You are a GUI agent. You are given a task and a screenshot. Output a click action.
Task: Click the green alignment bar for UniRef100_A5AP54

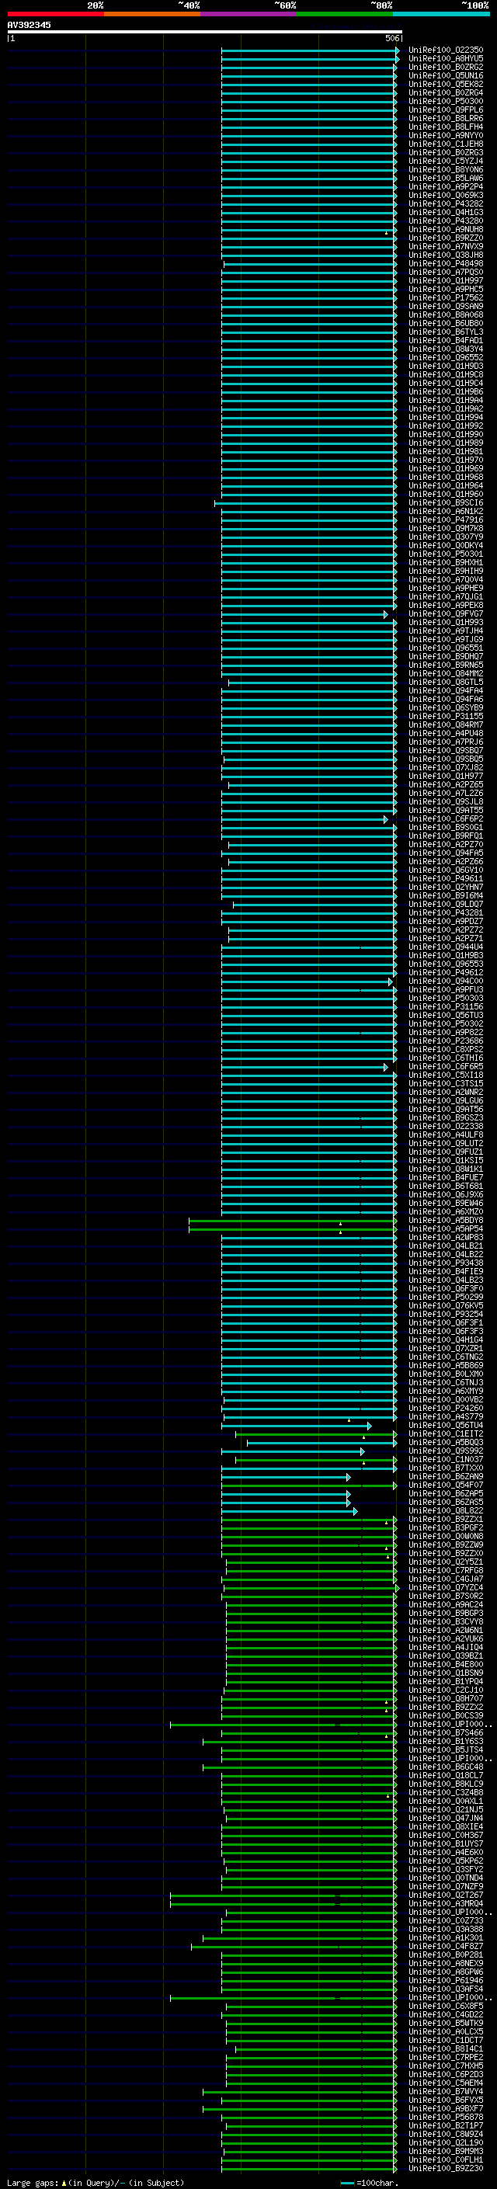point(292,1228)
